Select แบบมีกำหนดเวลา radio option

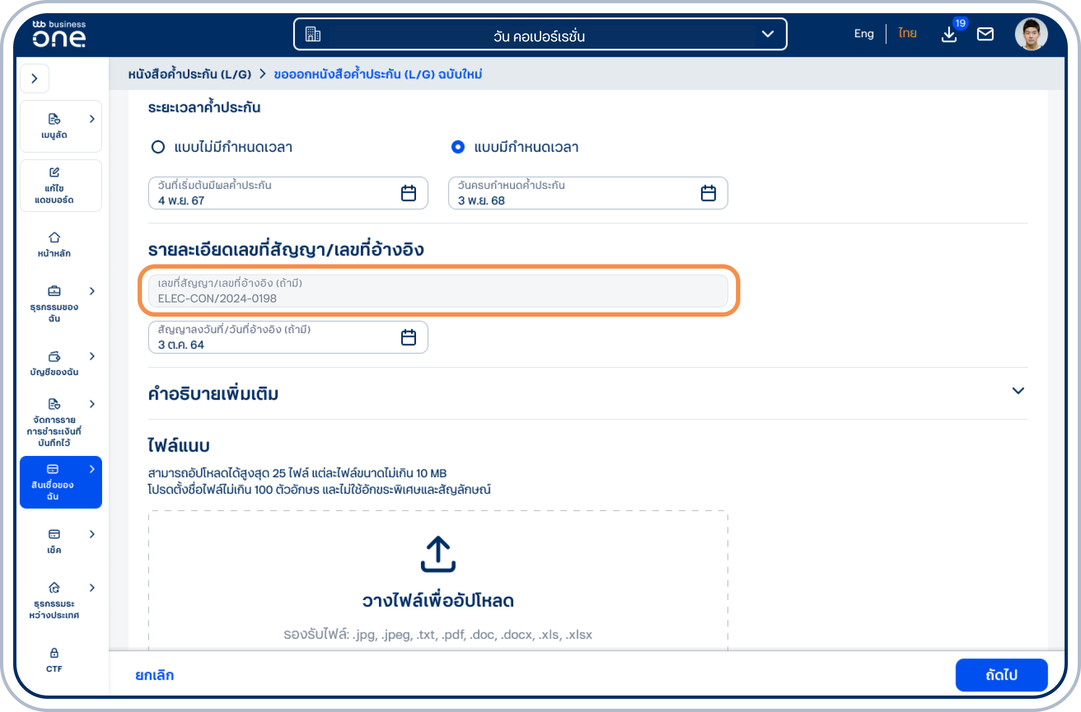tap(458, 147)
